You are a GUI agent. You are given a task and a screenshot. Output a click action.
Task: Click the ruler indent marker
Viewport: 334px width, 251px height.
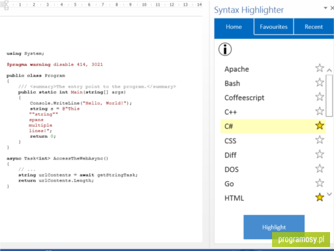pos(7,5)
